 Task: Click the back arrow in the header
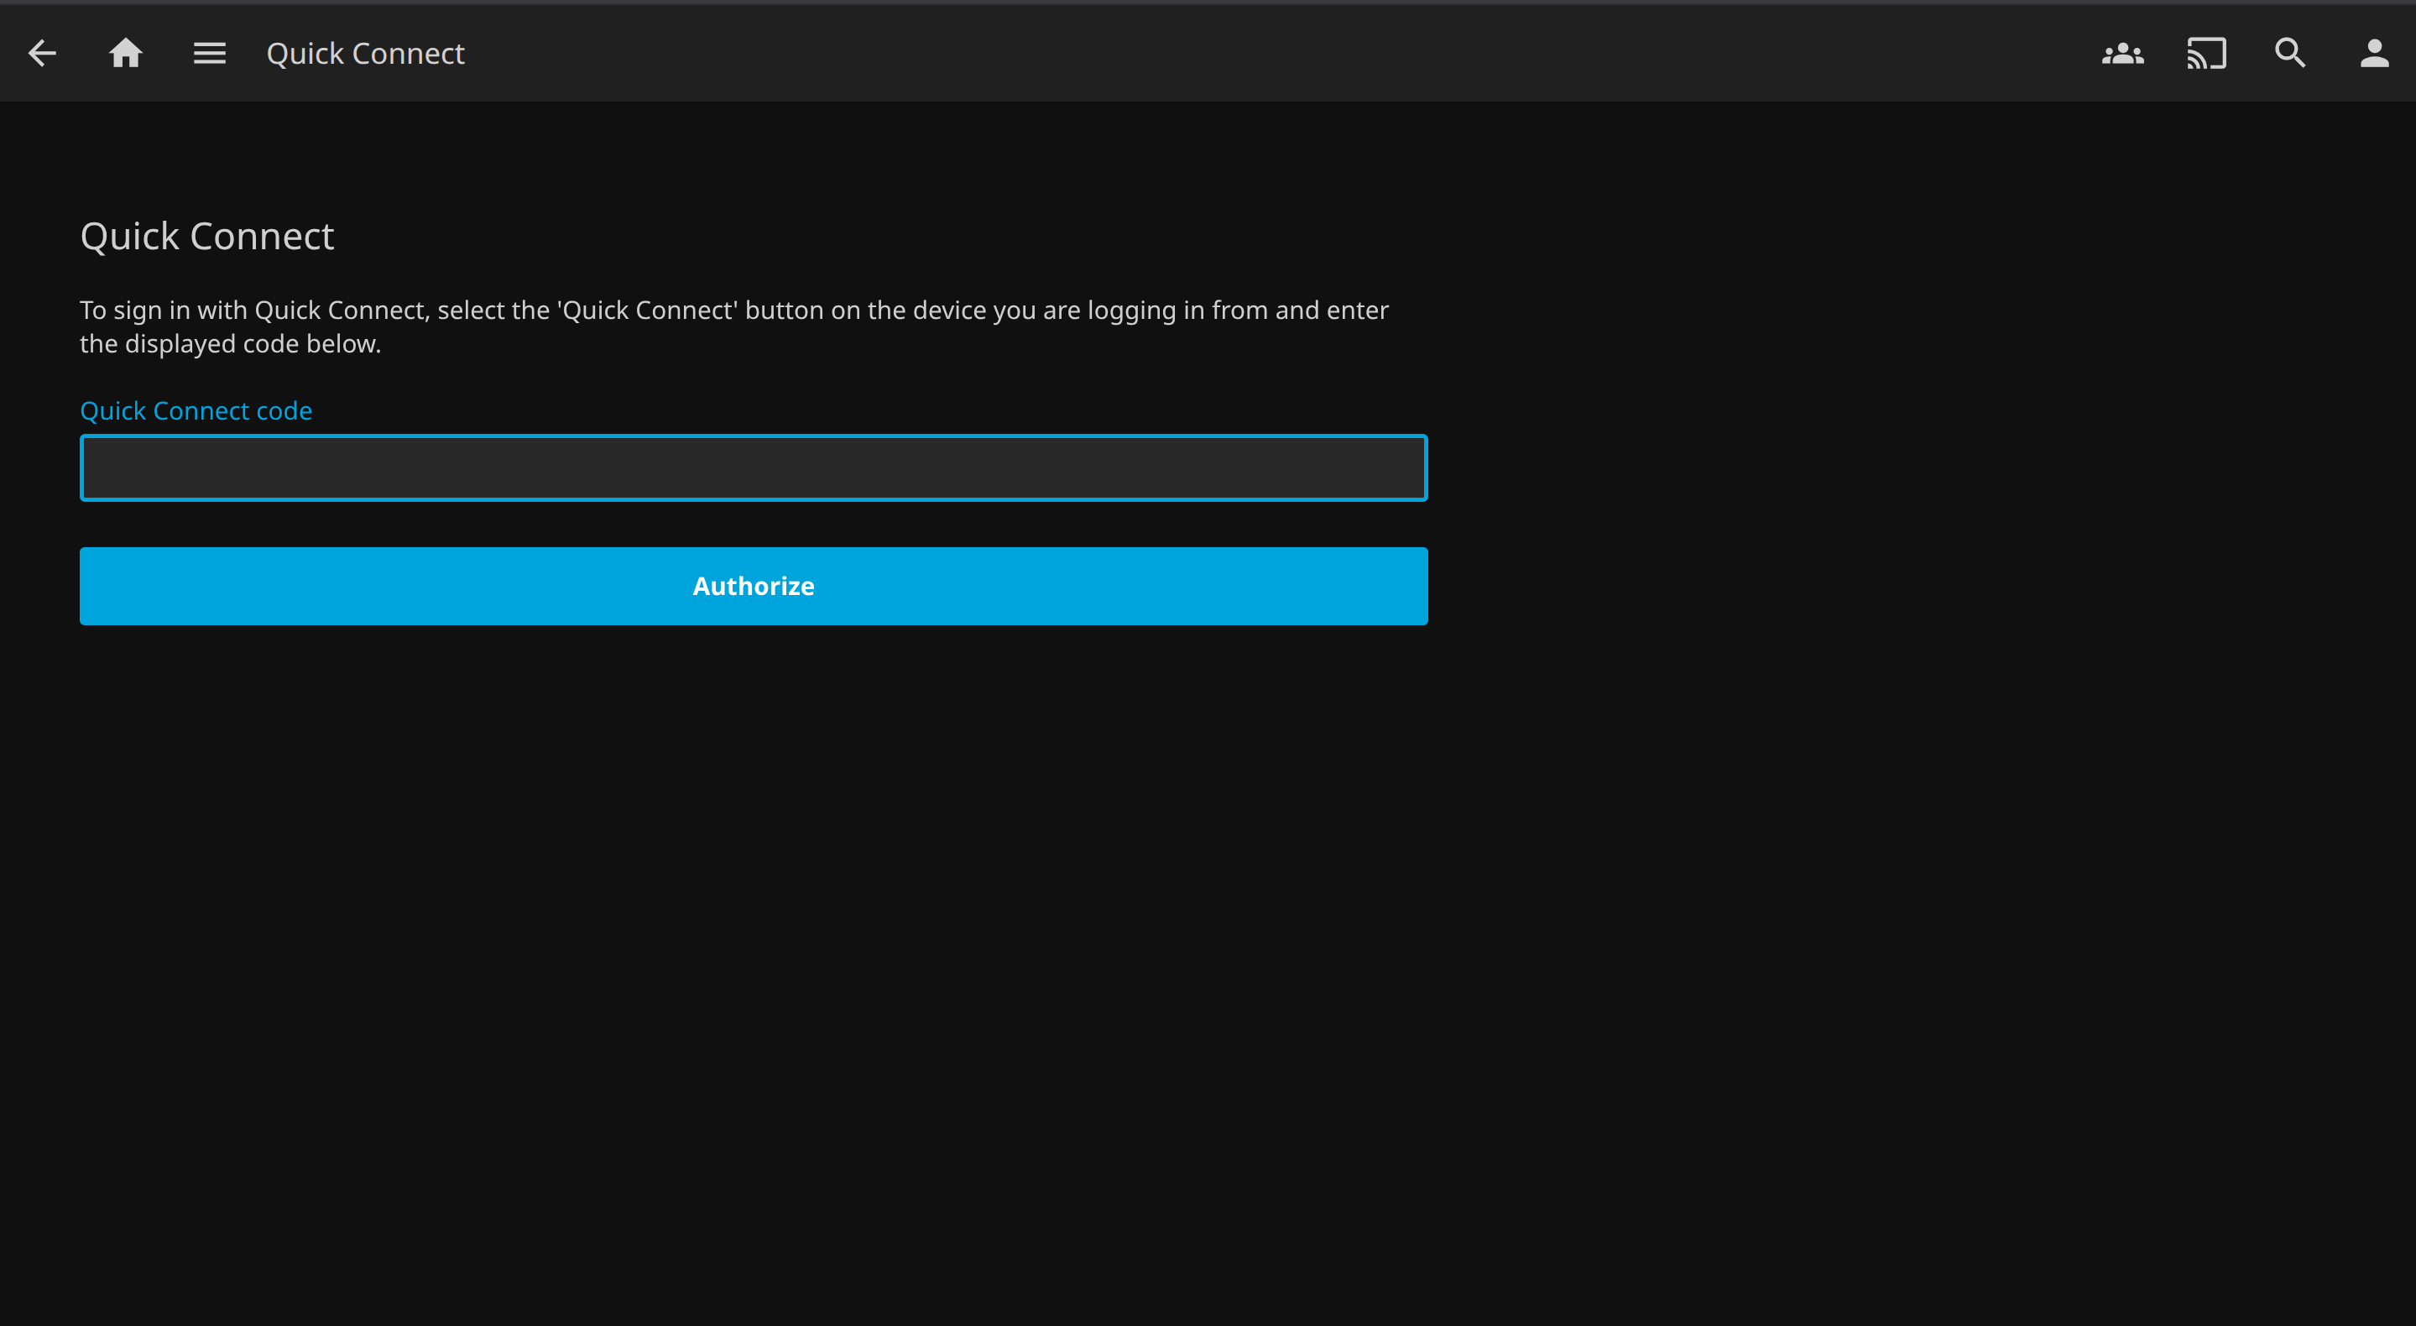click(42, 54)
